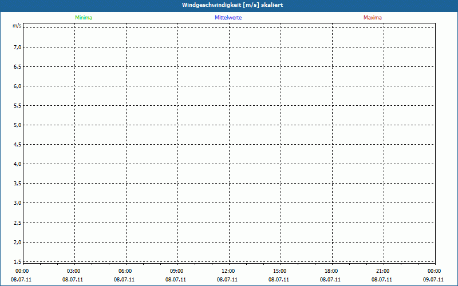Viewport: 458px width, 286px height.
Task: Click the chart title Windgeschwindigkeit [m/s] skaliert
Action: pos(232,5)
